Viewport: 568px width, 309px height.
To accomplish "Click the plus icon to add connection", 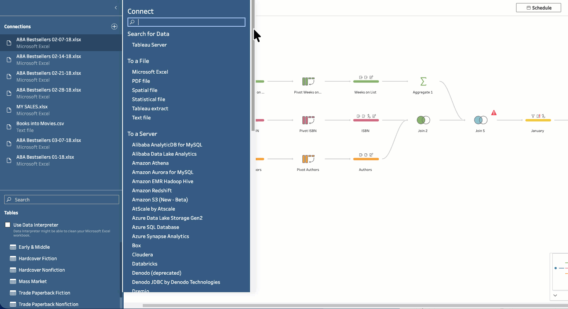I will pos(114,26).
